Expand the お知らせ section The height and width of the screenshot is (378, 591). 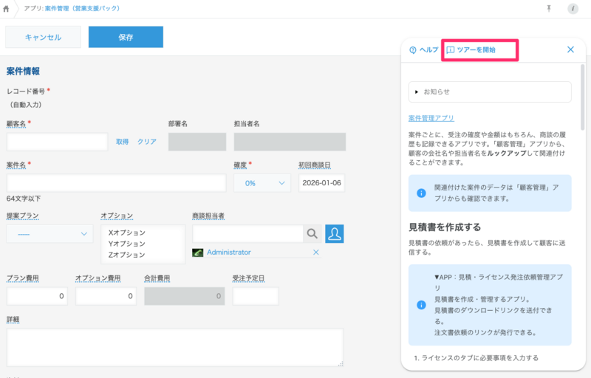490,92
